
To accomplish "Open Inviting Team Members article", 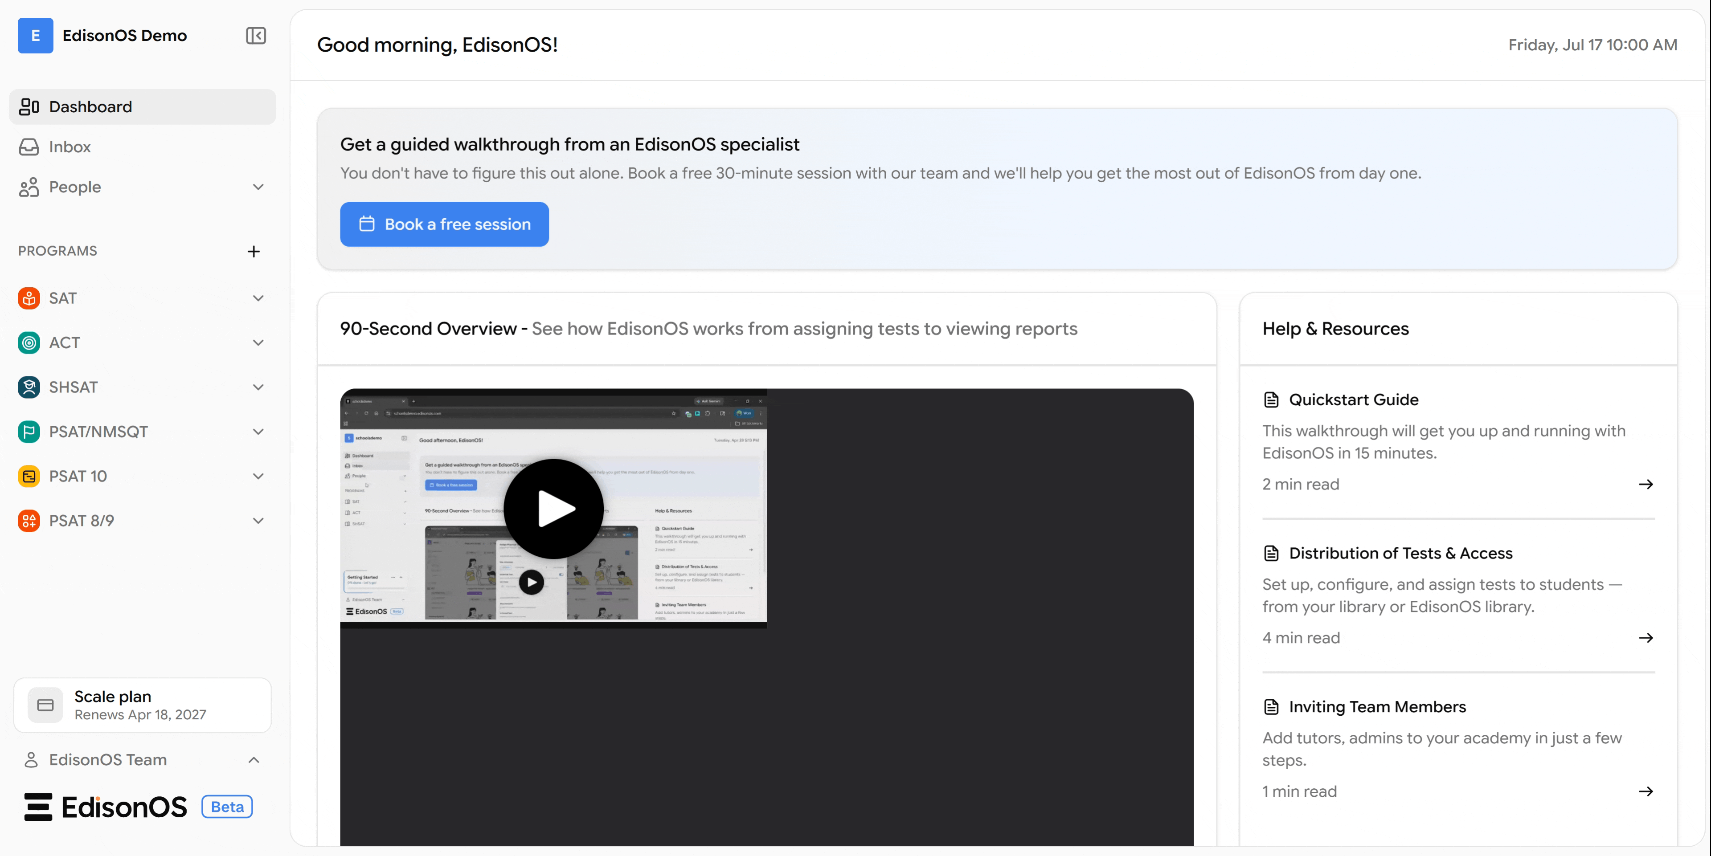I will point(1378,707).
